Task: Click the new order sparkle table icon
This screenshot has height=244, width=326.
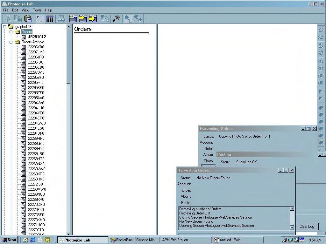Action: tap(73, 19)
